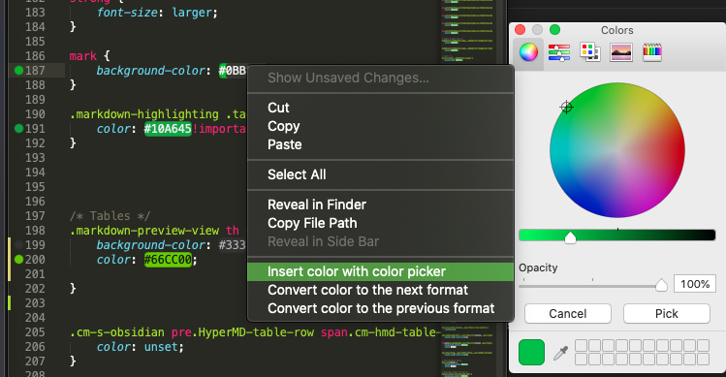Click the opacity slider thumb
This screenshot has width=726, height=377.
(x=661, y=285)
